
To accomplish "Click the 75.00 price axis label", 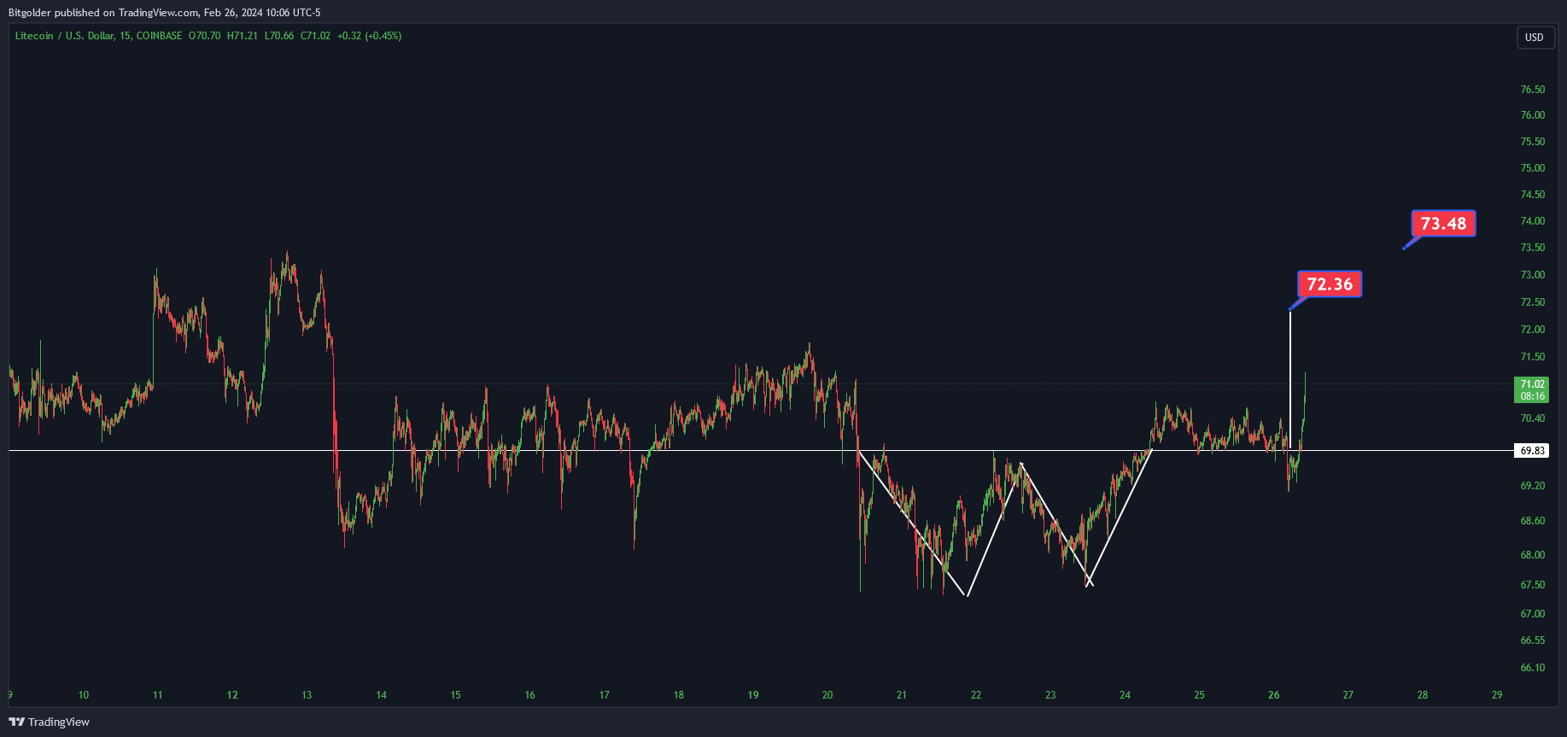I will pyautogui.click(x=1533, y=168).
